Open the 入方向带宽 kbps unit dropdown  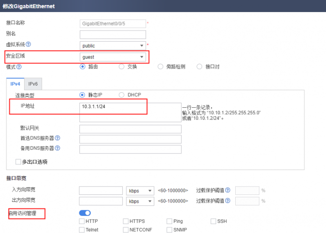pyautogui.click(x=140, y=190)
